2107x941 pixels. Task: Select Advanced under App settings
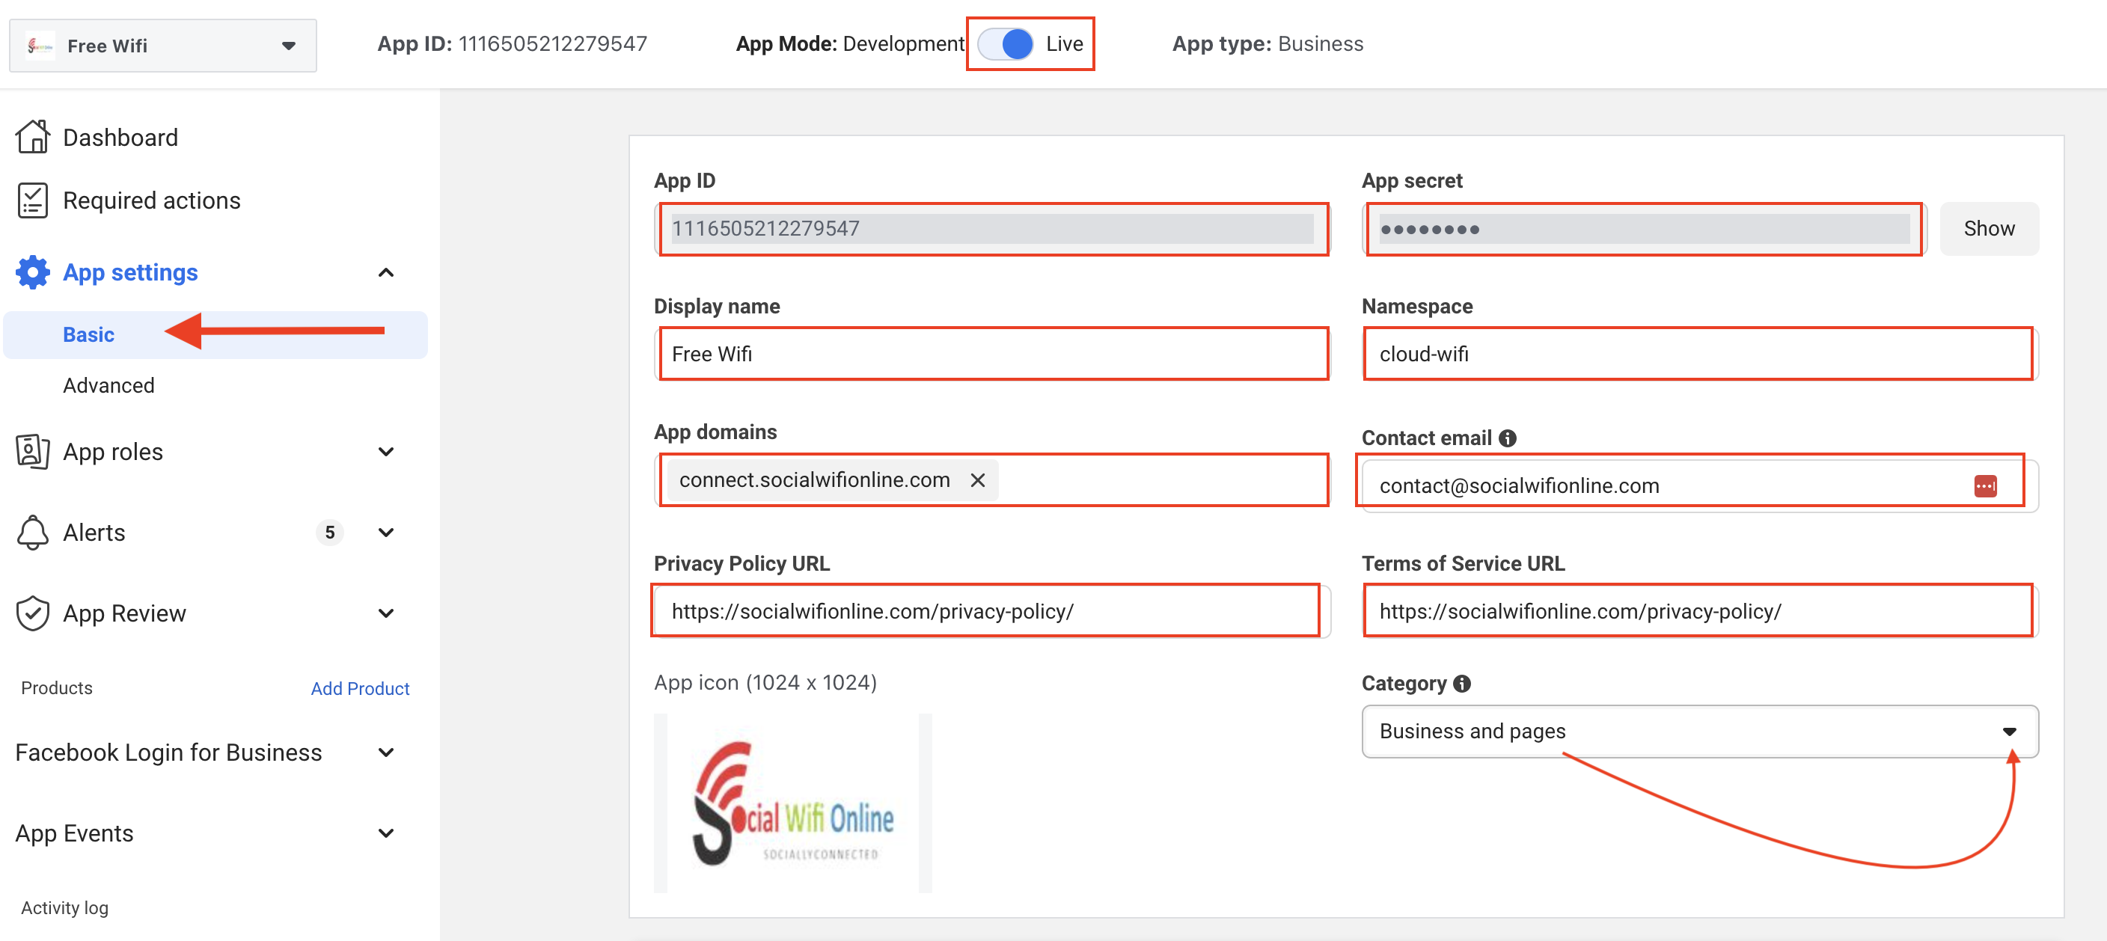[108, 385]
